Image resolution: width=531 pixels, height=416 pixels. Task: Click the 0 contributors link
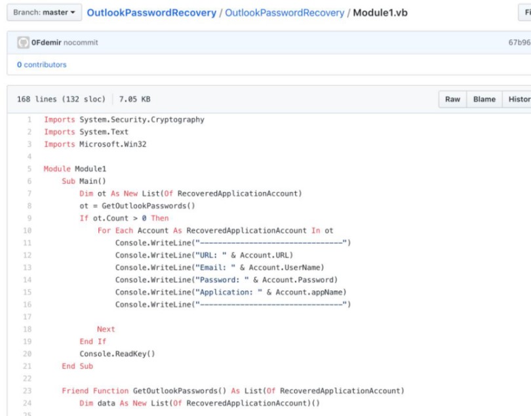pos(42,65)
